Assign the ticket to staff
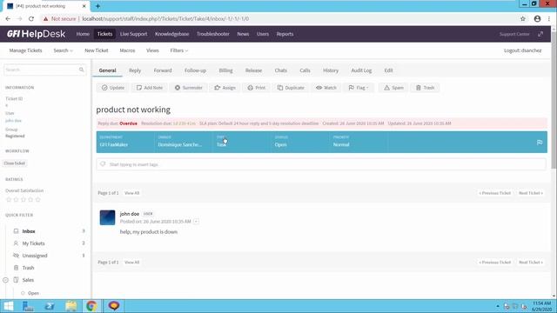This screenshot has width=557, height=313. pos(225,88)
